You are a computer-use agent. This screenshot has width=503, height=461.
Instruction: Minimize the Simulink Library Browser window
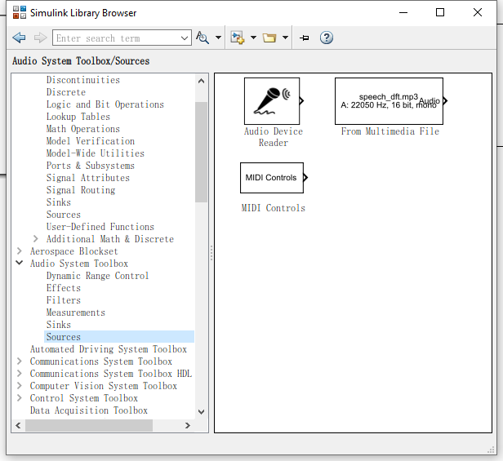403,12
